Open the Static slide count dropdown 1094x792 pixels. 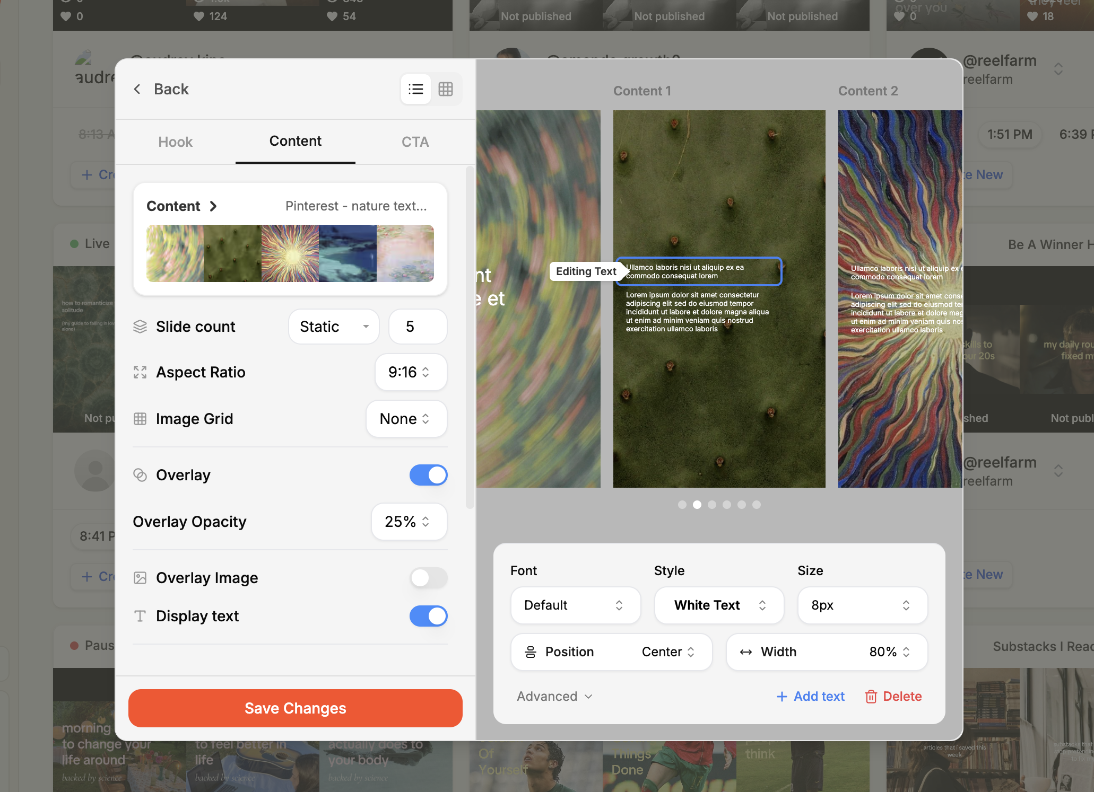coord(334,327)
